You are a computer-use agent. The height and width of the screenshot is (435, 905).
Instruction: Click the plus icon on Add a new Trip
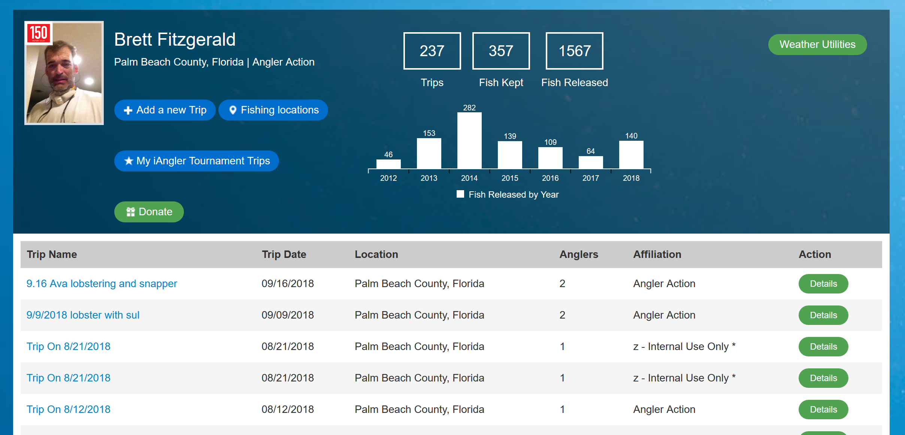click(x=128, y=110)
